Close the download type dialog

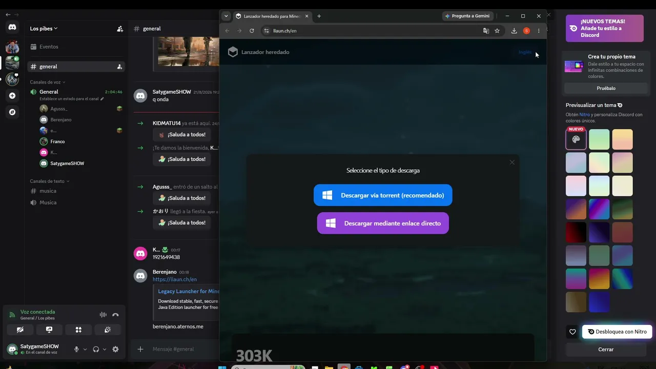point(512,162)
